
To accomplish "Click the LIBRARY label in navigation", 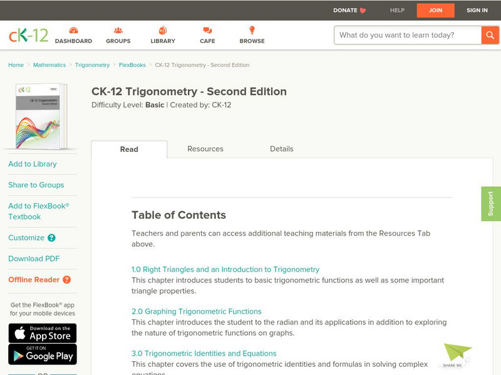I will 163,41.
